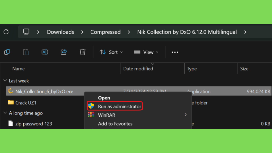The width and height of the screenshot is (272, 153).
Task: Click the Share icon in the toolbar
Action: click(x=64, y=52)
